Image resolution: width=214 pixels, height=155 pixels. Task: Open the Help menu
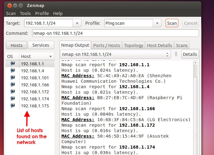pyautogui.click(x=58, y=13)
